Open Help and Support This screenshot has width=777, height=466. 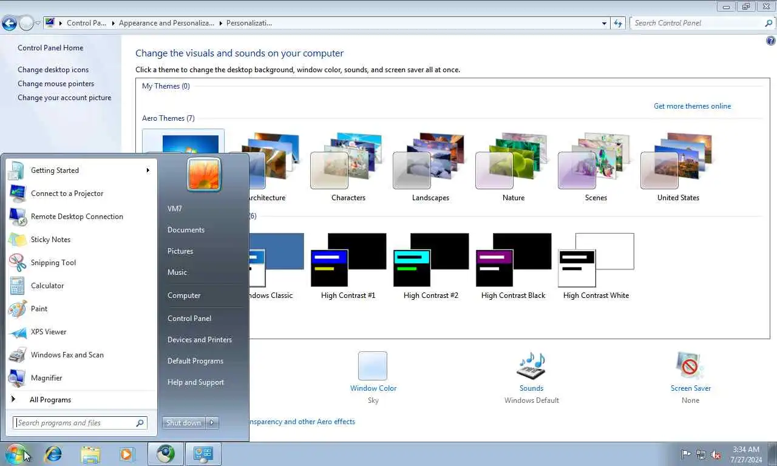tap(195, 382)
